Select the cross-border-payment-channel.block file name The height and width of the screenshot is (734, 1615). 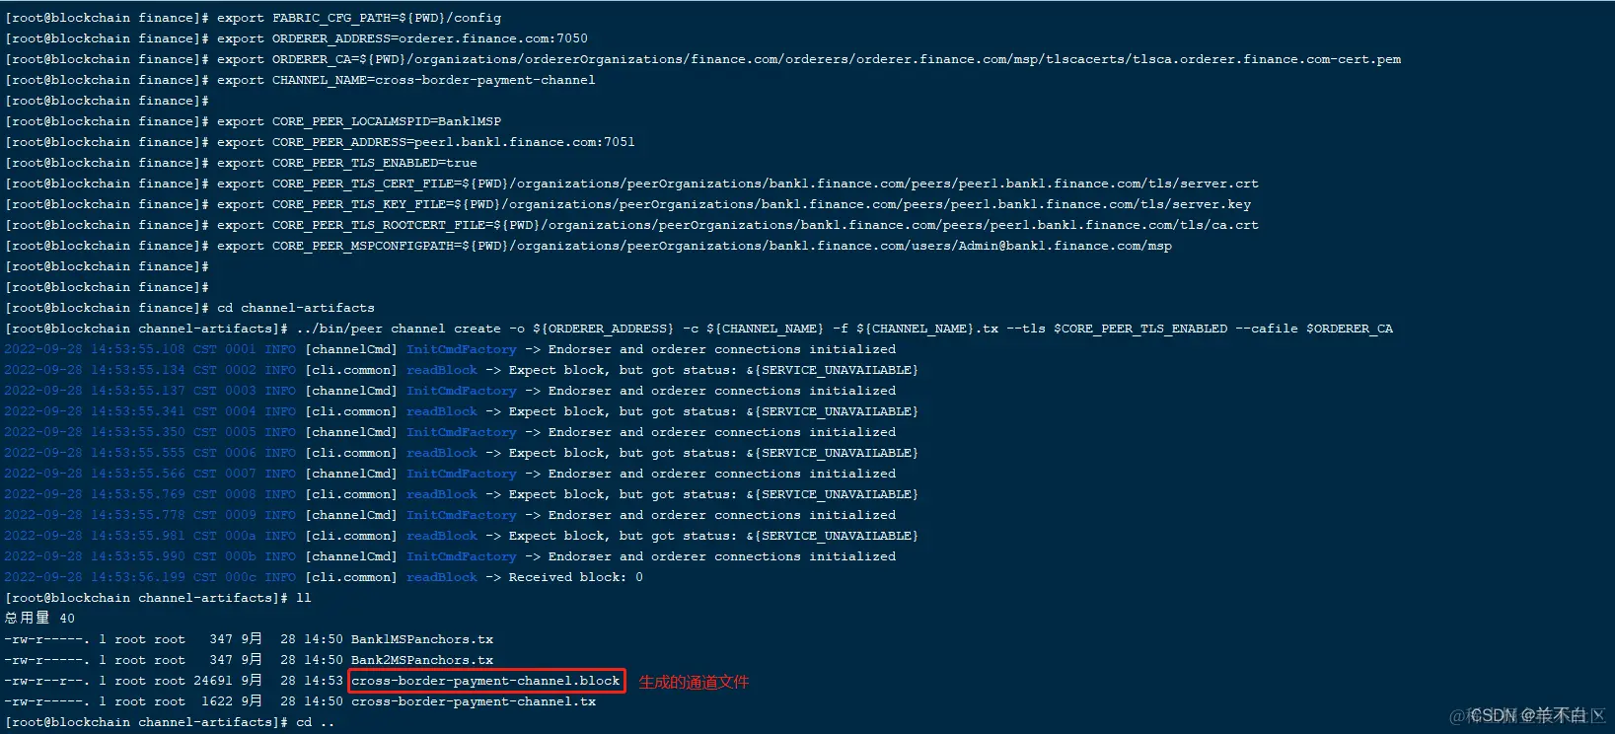tap(485, 681)
